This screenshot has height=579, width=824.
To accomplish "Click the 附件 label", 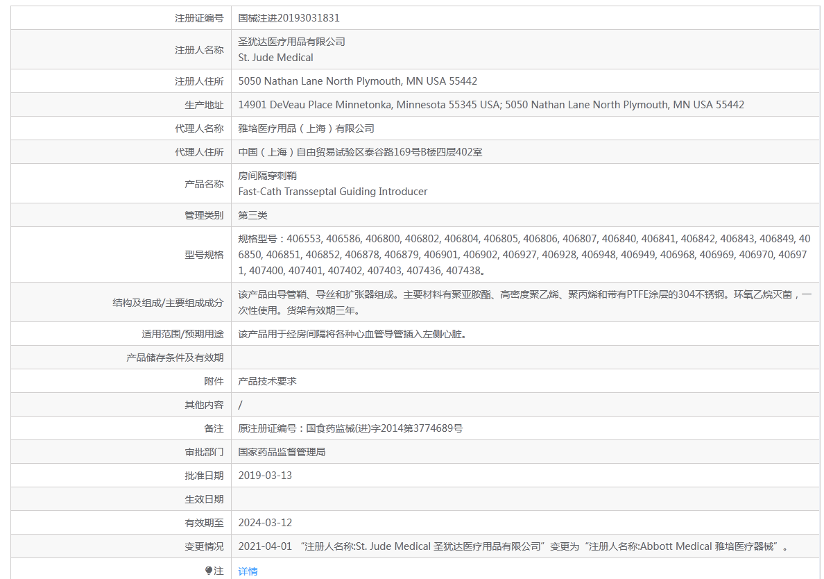I will [214, 381].
